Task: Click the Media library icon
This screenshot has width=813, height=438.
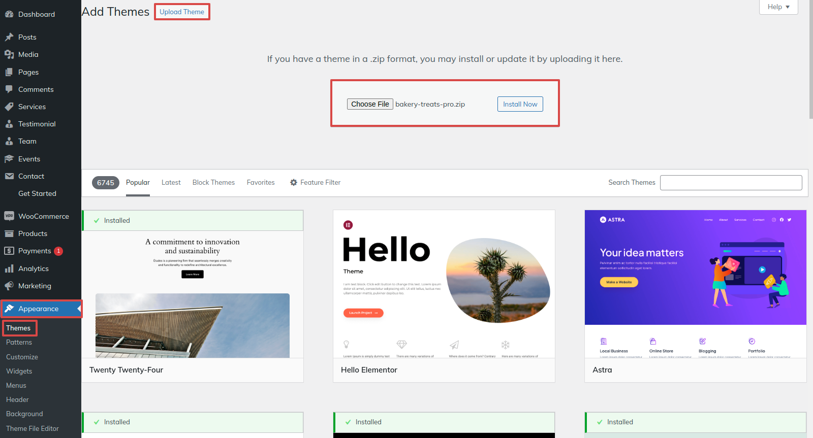Action: tap(9, 54)
